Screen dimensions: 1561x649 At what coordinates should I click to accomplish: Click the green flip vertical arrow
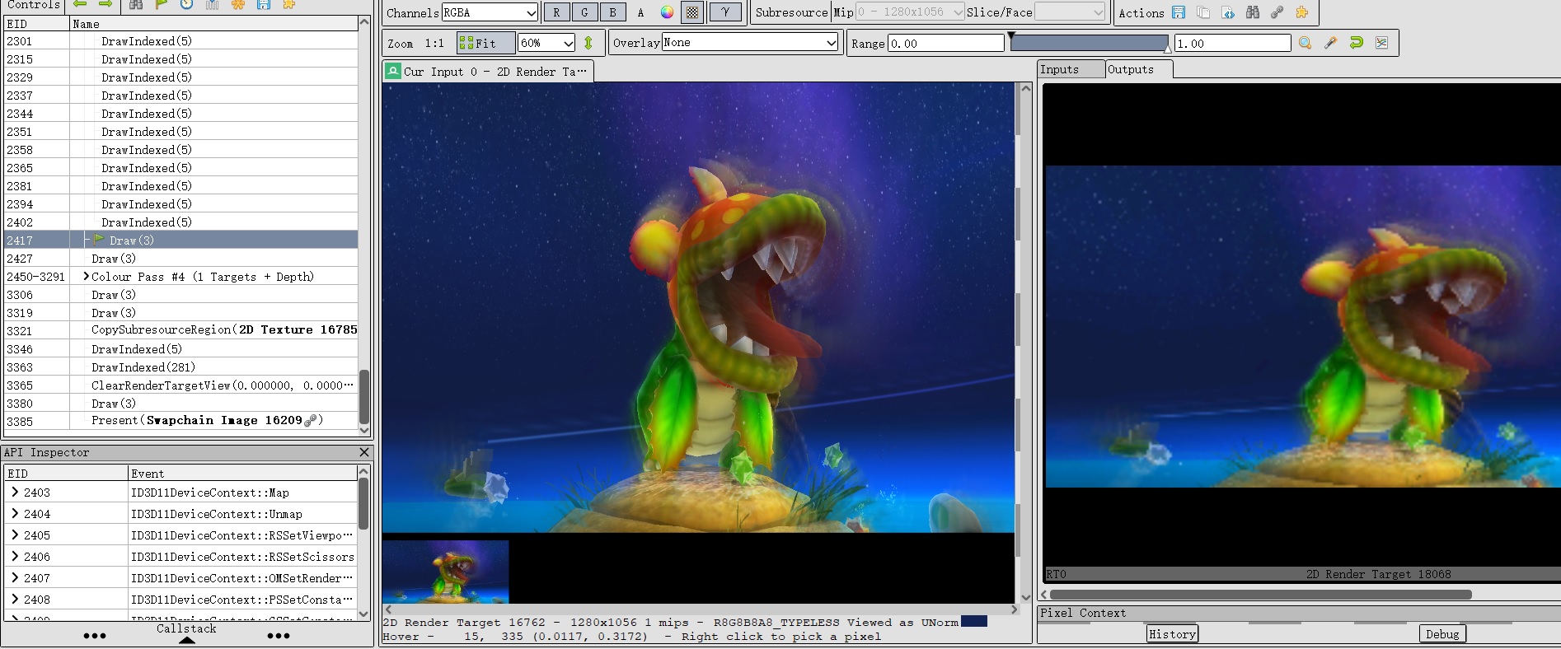[588, 43]
